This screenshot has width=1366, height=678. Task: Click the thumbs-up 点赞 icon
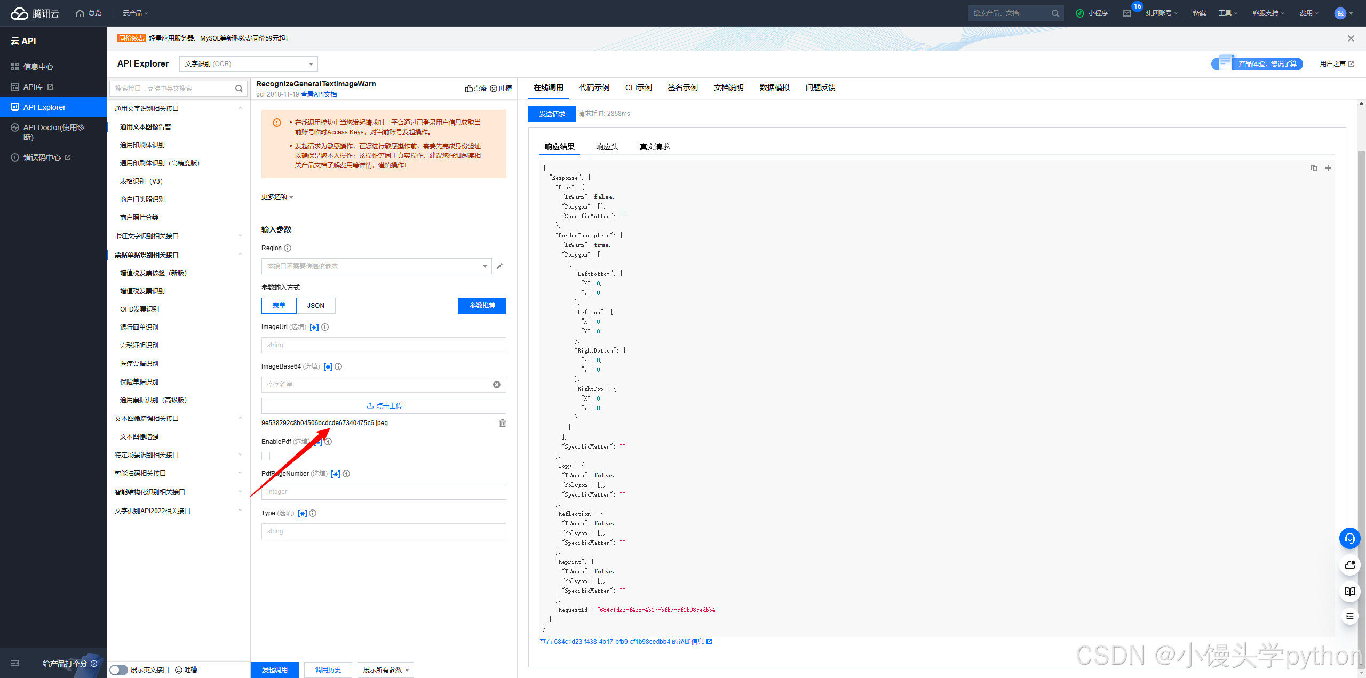[469, 89]
